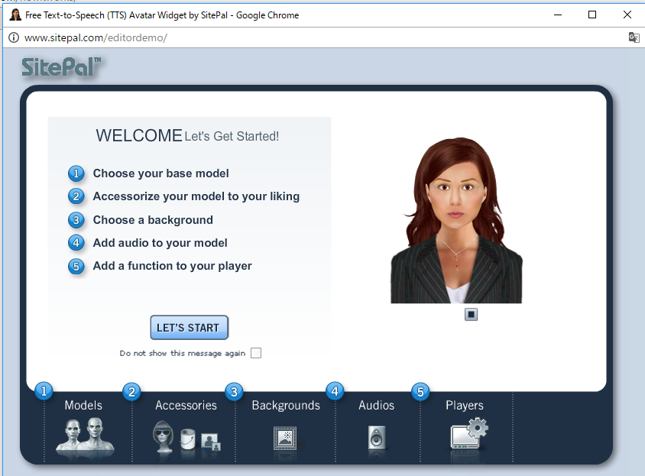Click 'Add a function to your player' text

[x=173, y=266]
